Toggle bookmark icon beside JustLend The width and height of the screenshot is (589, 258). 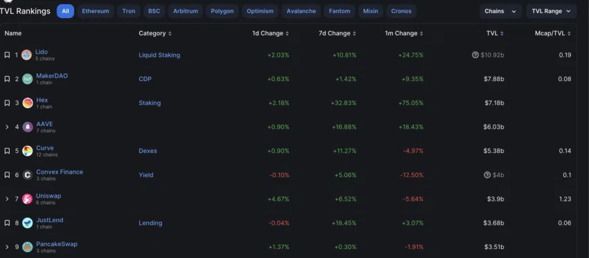[x=7, y=223]
